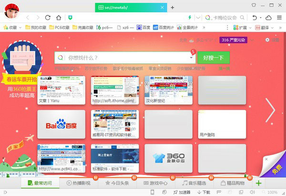
Task: Click the user avatar picture
Action: (11, 11)
